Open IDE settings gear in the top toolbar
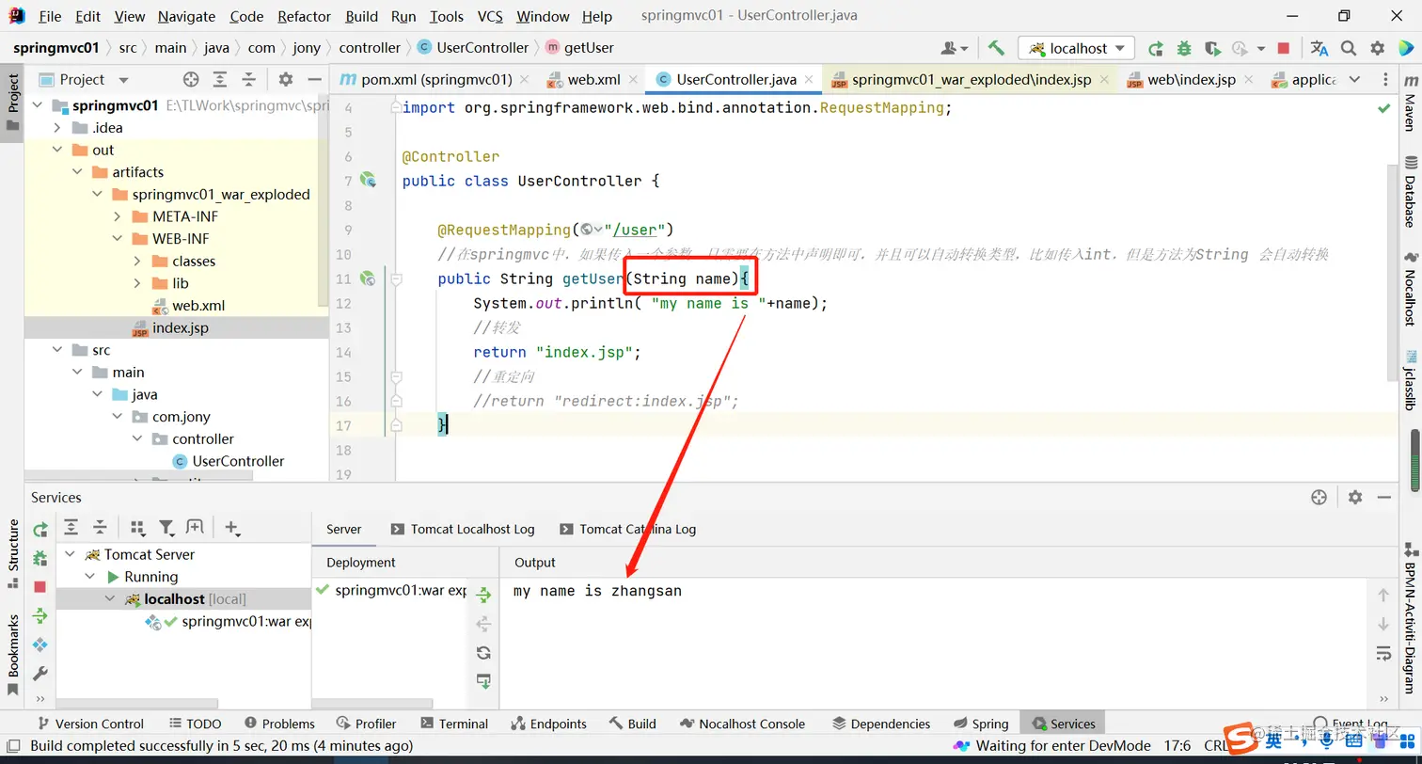 (x=1378, y=48)
